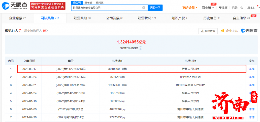Viewport: 260px width, 122px height.
Task: Click the Tianyancha logo in header
Action: pos(14,6)
